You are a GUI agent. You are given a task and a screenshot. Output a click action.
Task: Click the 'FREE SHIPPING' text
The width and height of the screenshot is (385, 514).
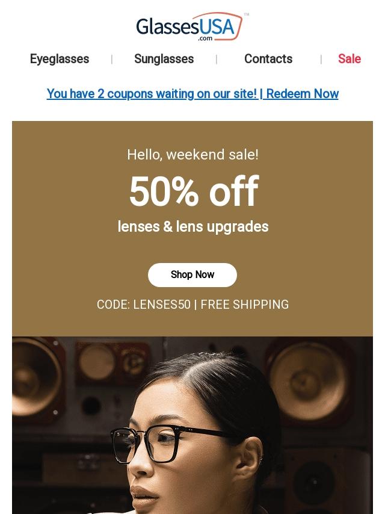(x=245, y=305)
